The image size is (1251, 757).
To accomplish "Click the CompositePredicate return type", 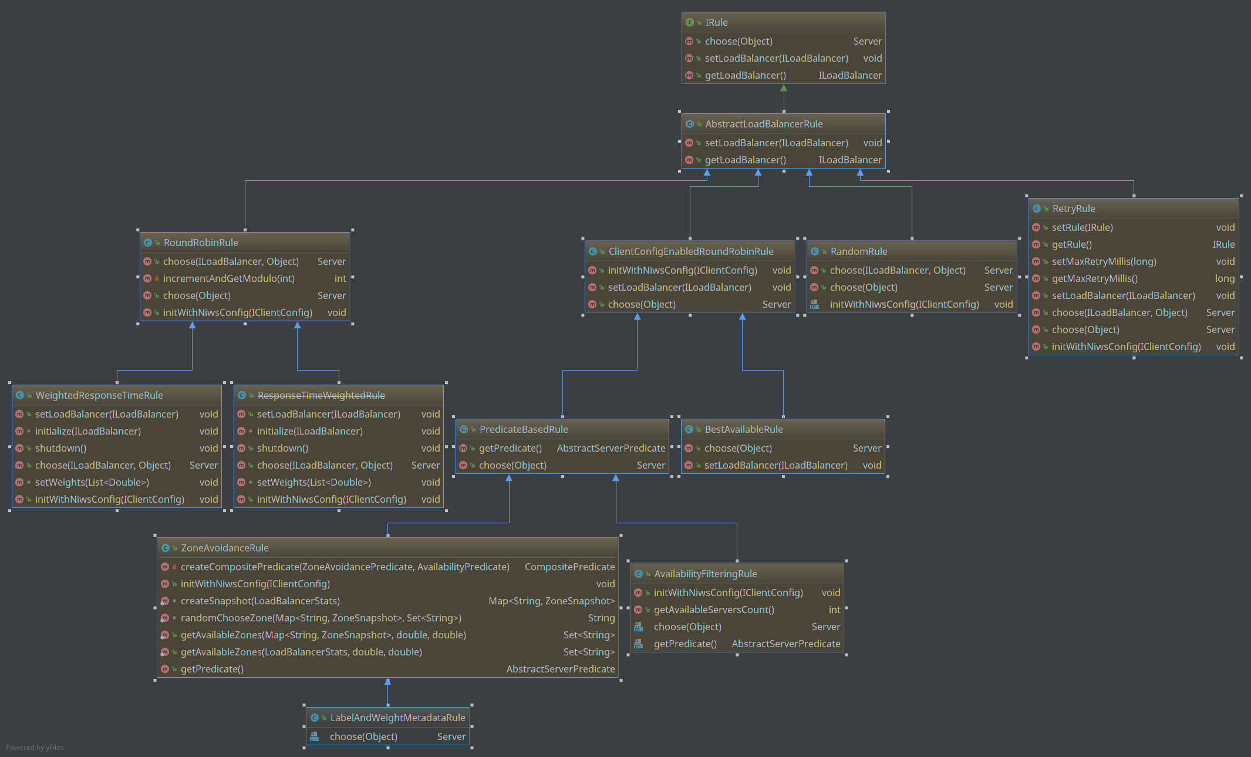I will point(569,567).
